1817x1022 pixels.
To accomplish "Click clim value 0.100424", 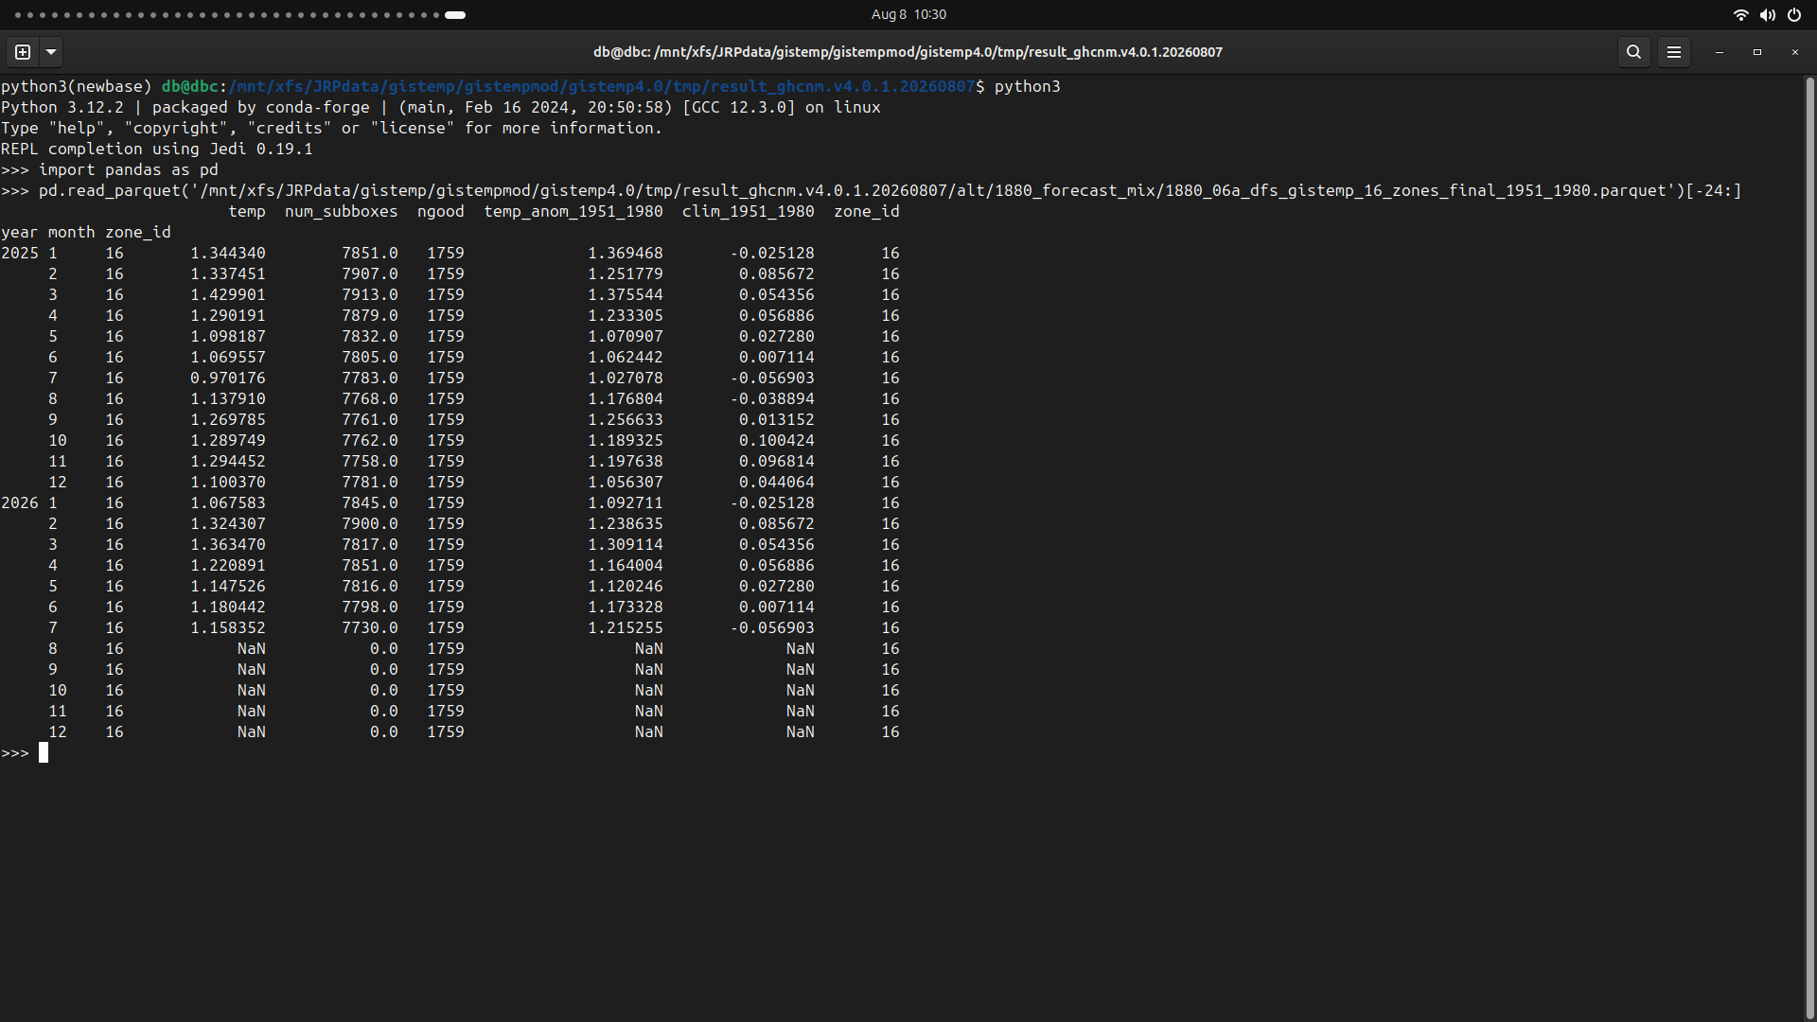I will click(777, 440).
